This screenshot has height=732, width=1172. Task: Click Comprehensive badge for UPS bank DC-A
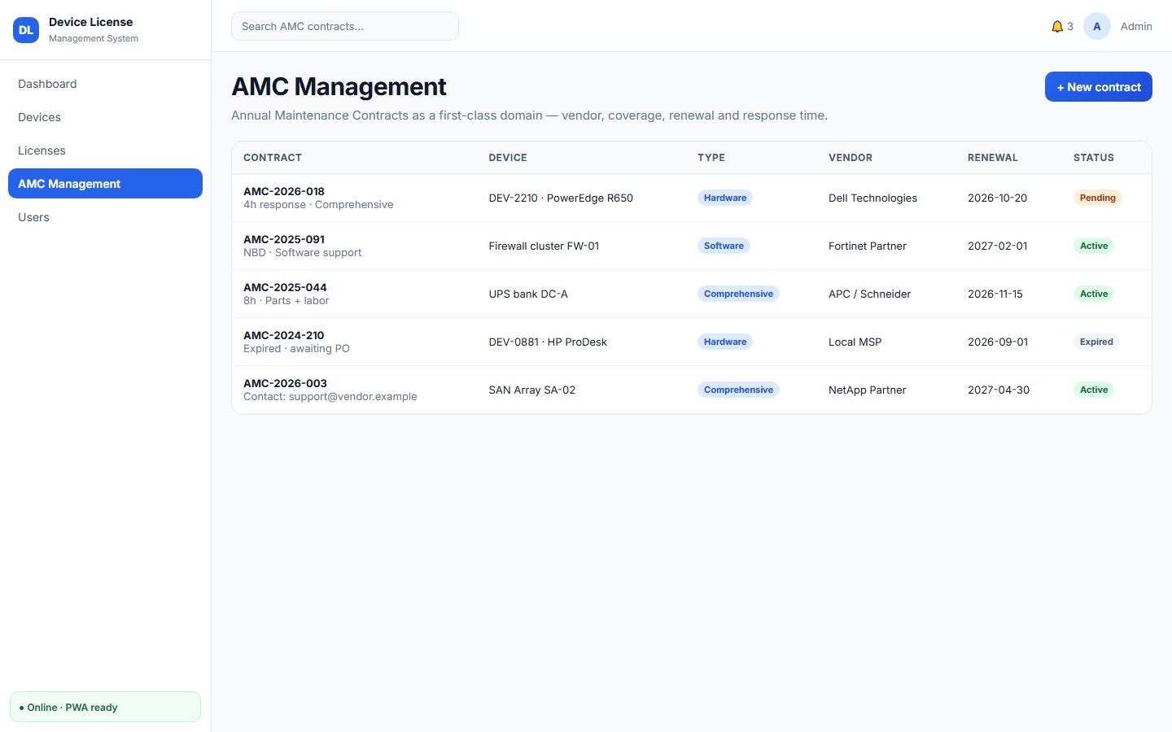pos(738,294)
